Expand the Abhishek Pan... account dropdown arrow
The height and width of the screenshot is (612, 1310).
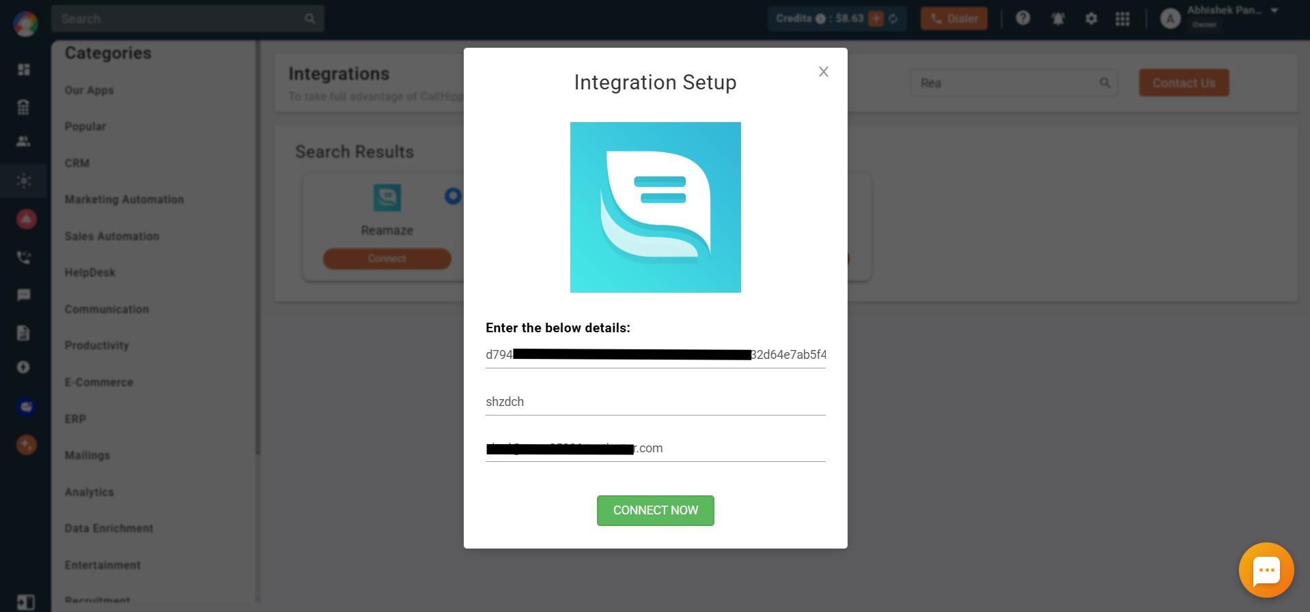tap(1274, 10)
